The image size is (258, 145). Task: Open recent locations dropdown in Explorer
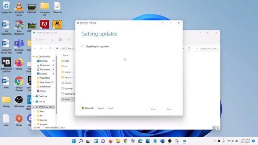click(46, 49)
